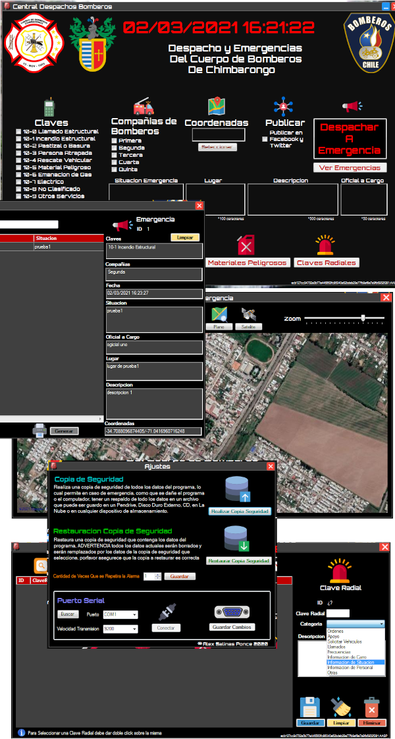The height and width of the screenshot is (739, 395).
Task: Toggle Publicar en Facebook y Twitter checkbox
Action: (265, 139)
